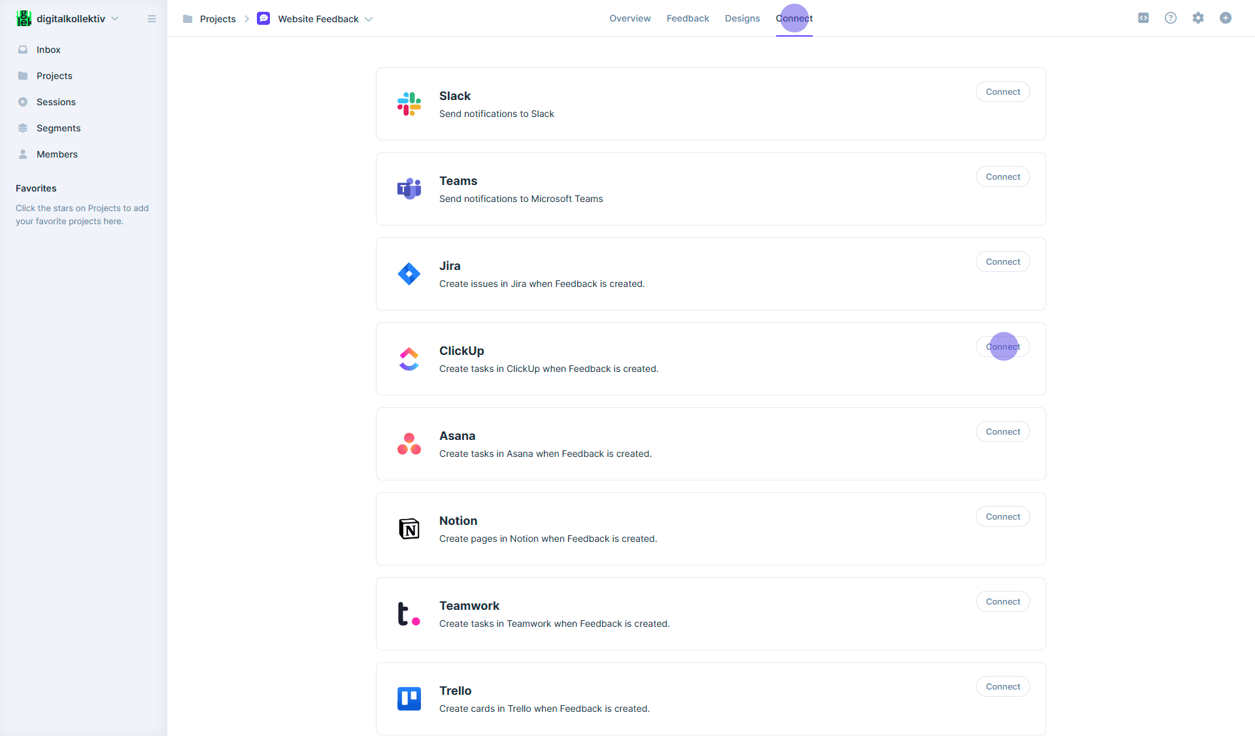Image resolution: width=1255 pixels, height=736 pixels.
Task: Connect the Jira integration
Action: pos(1003,261)
